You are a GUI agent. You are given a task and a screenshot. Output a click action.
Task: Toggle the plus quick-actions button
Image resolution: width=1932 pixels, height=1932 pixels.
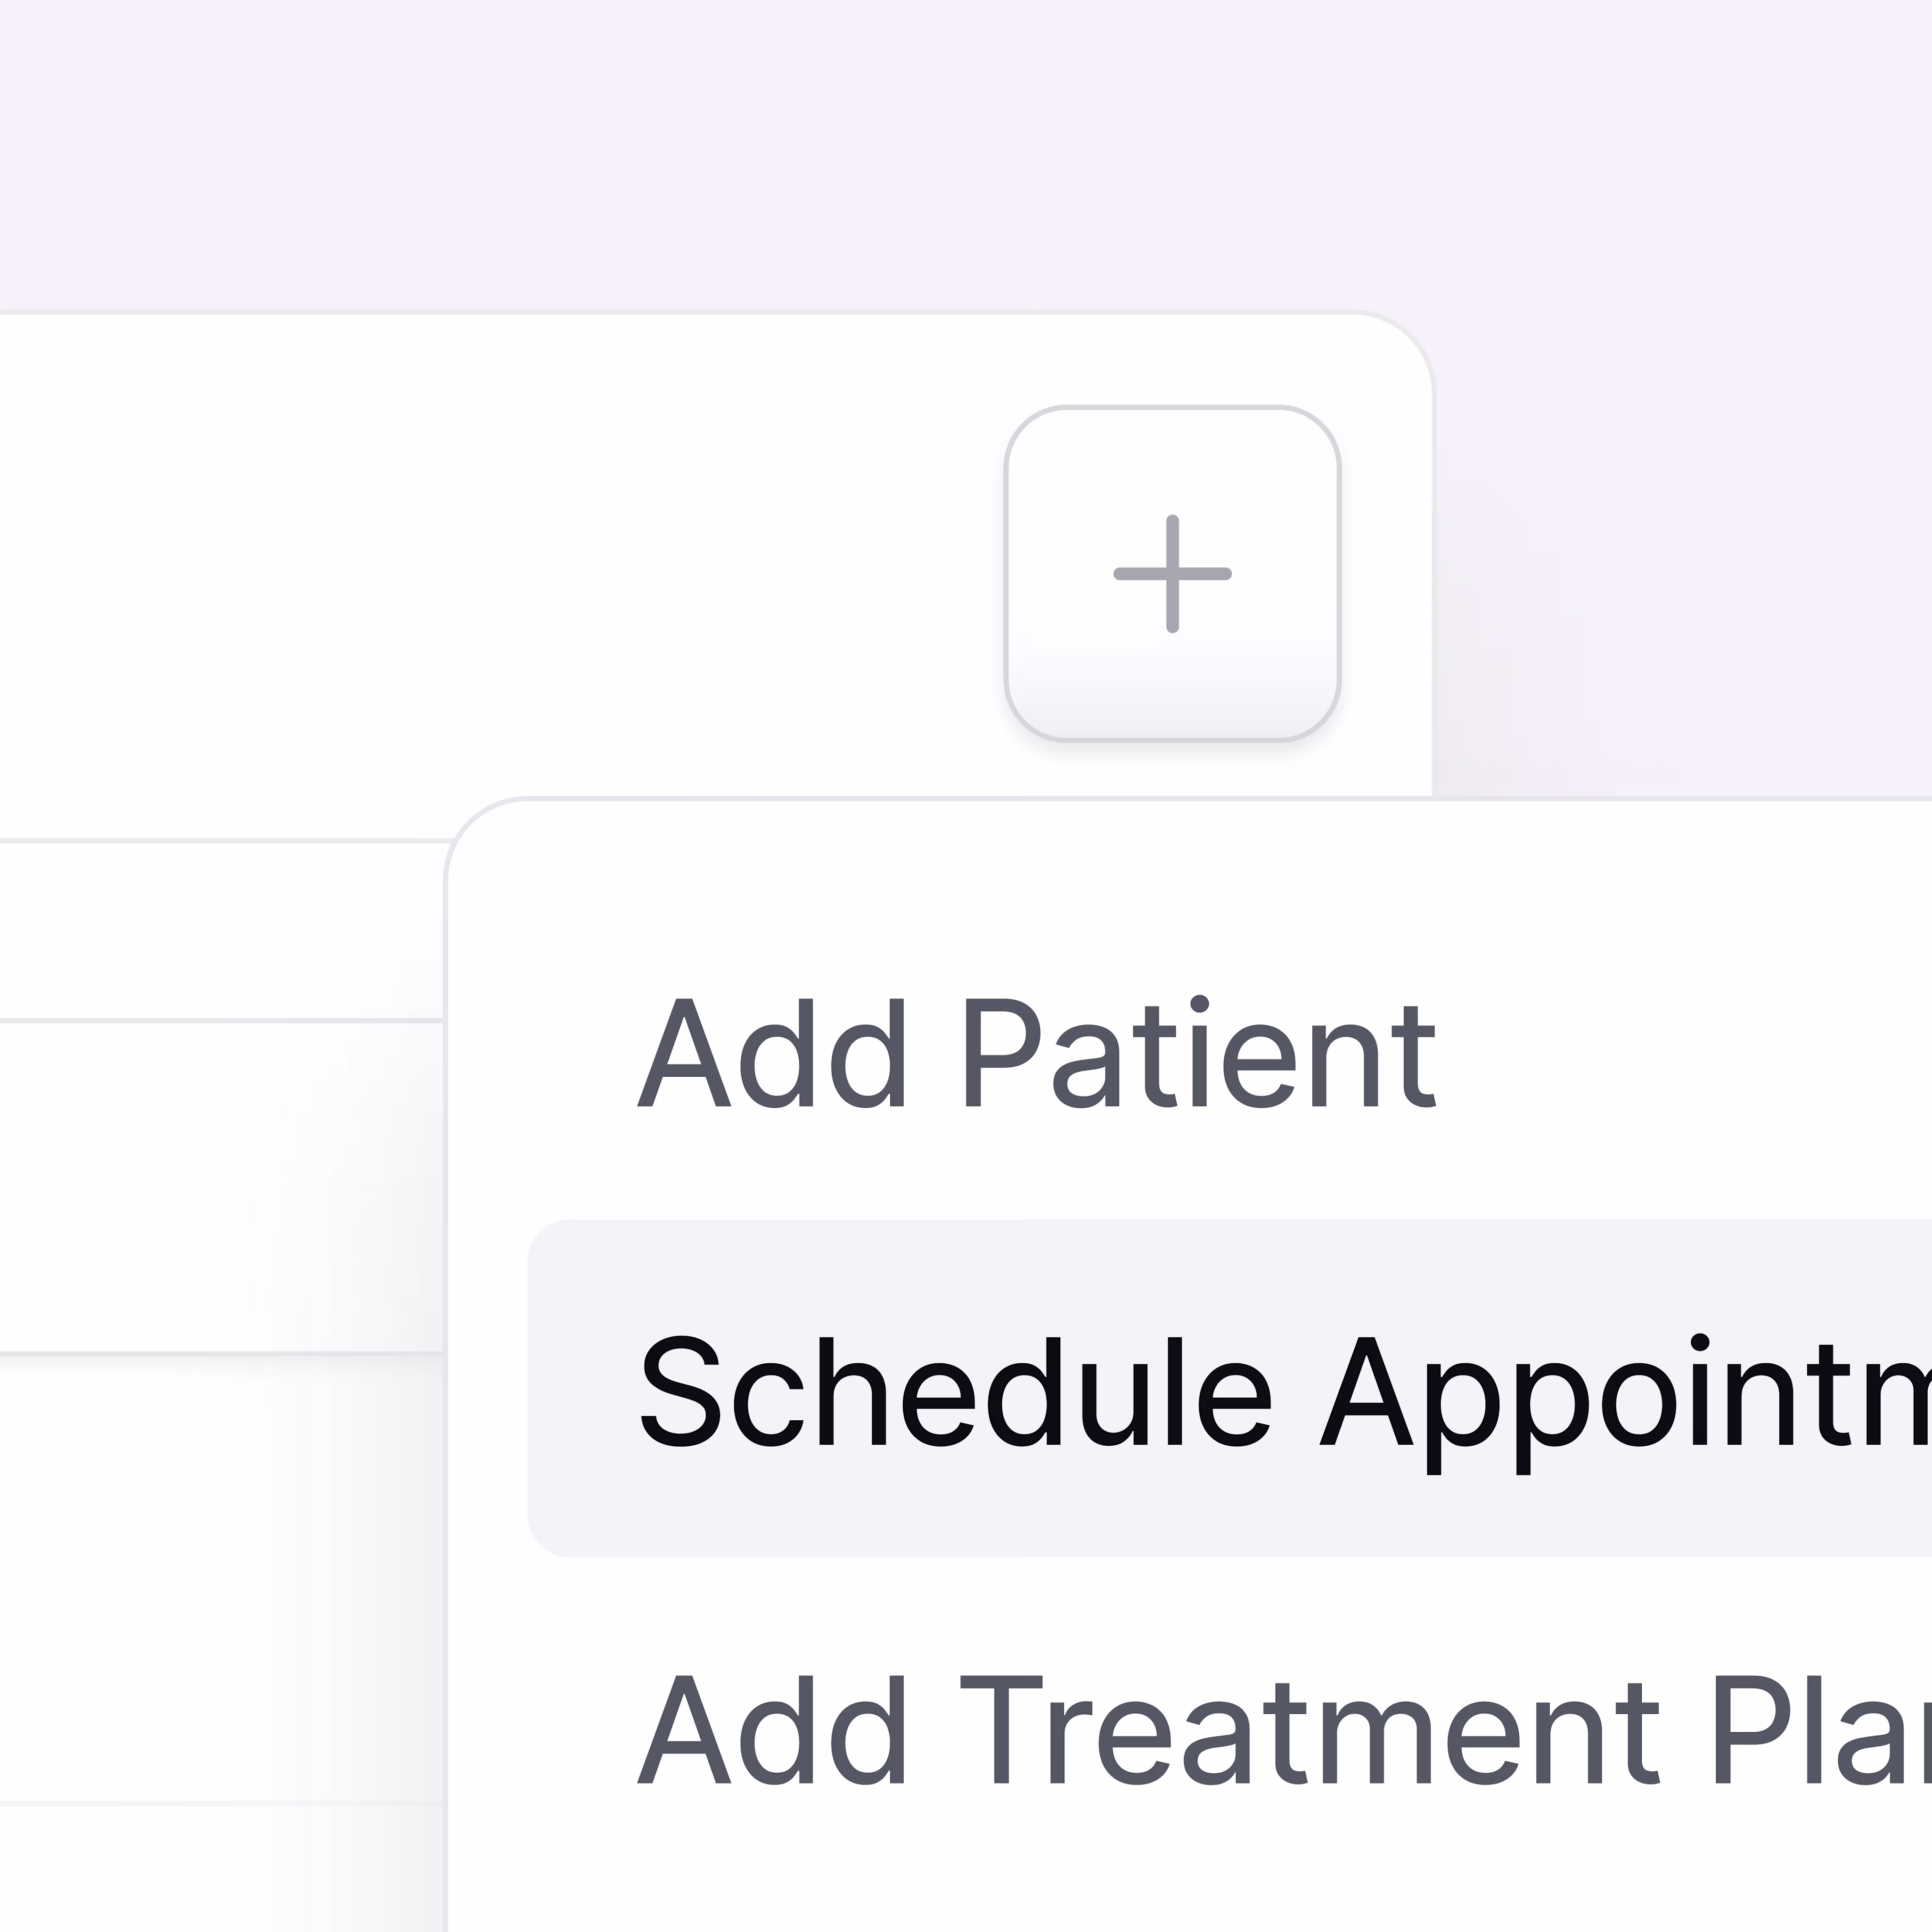pos(1172,574)
